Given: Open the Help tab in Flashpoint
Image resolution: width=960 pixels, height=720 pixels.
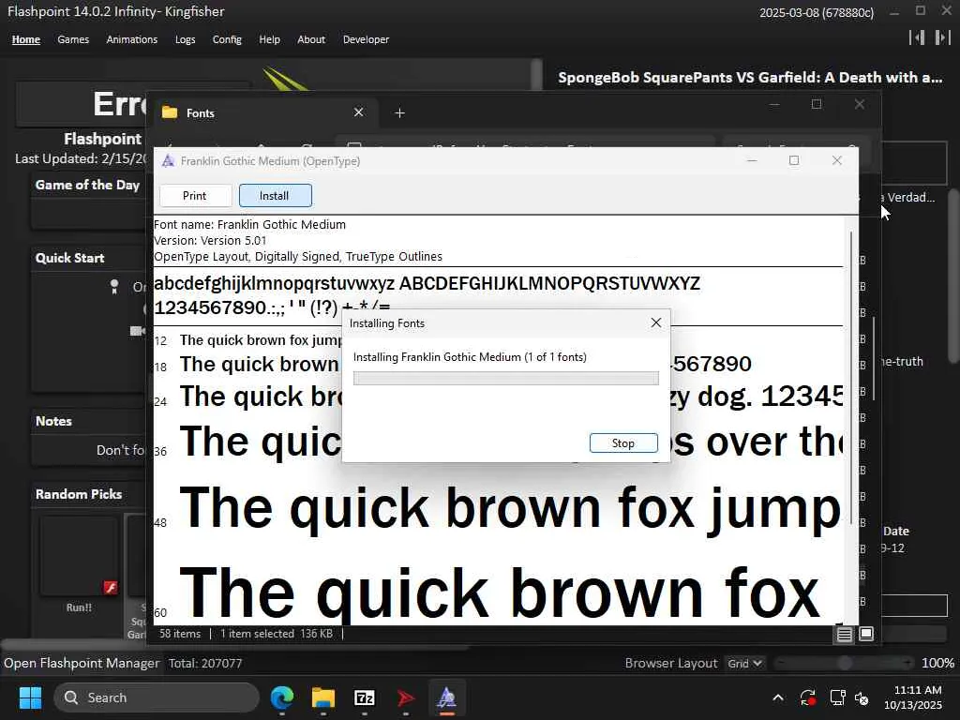Looking at the screenshot, I should [x=269, y=39].
